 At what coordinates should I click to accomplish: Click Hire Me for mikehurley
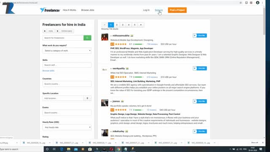pos(200,131)
